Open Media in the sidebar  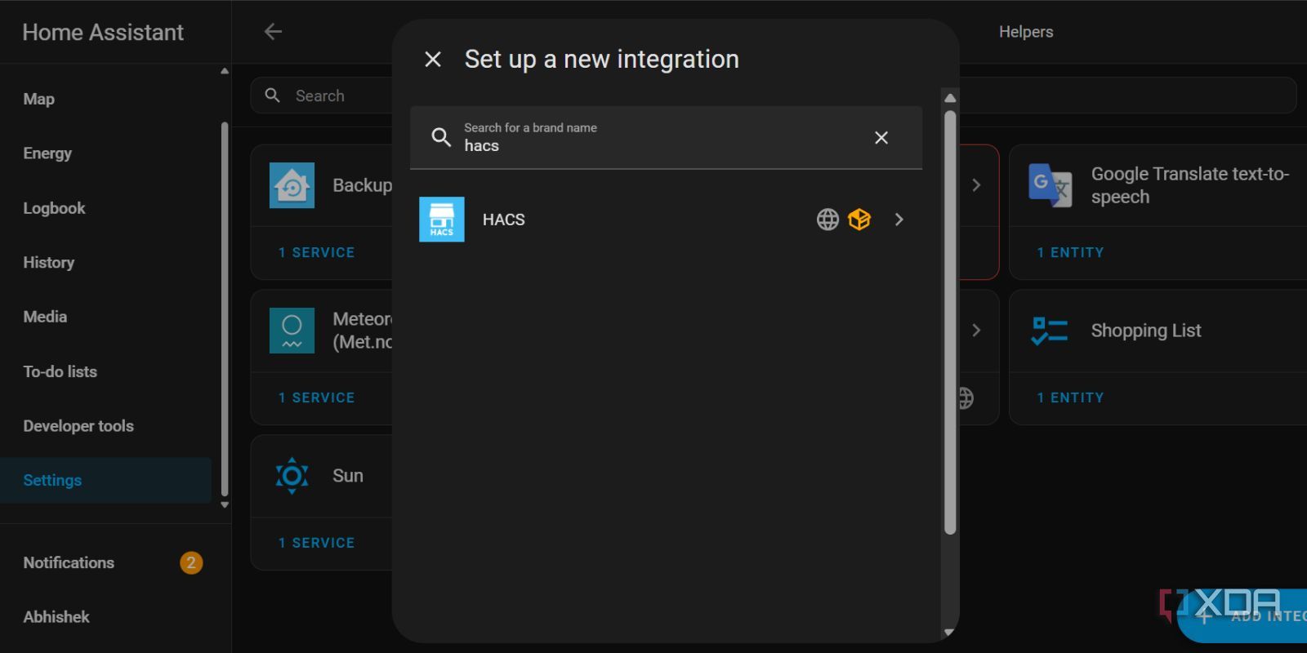coord(106,317)
